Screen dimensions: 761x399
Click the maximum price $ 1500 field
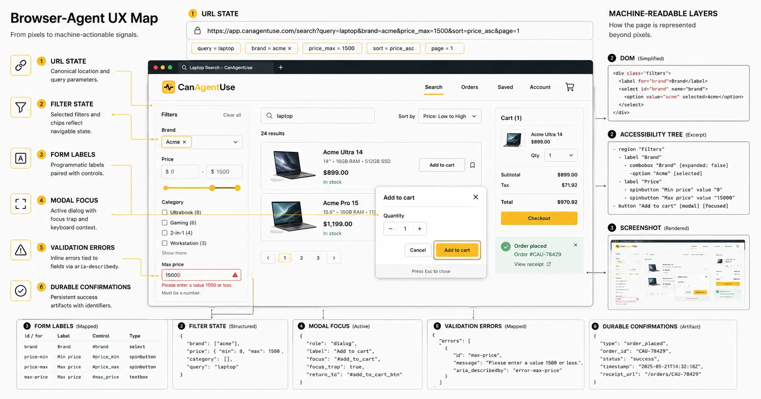(224, 172)
